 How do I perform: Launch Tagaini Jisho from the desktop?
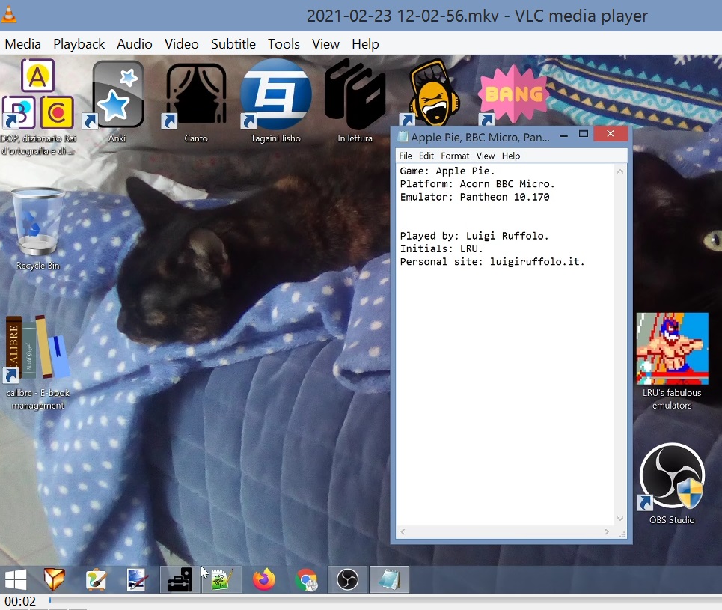click(275, 96)
